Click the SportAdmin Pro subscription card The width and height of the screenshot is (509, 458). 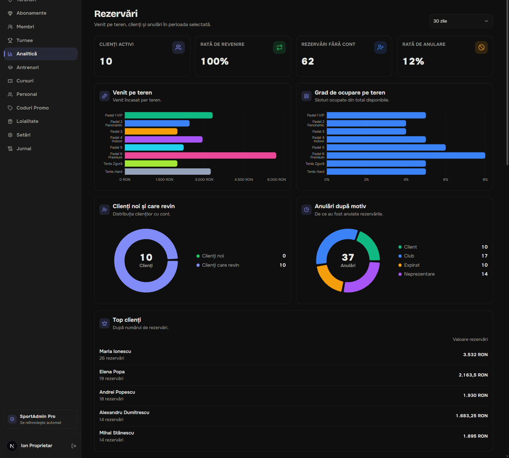tap(41, 419)
